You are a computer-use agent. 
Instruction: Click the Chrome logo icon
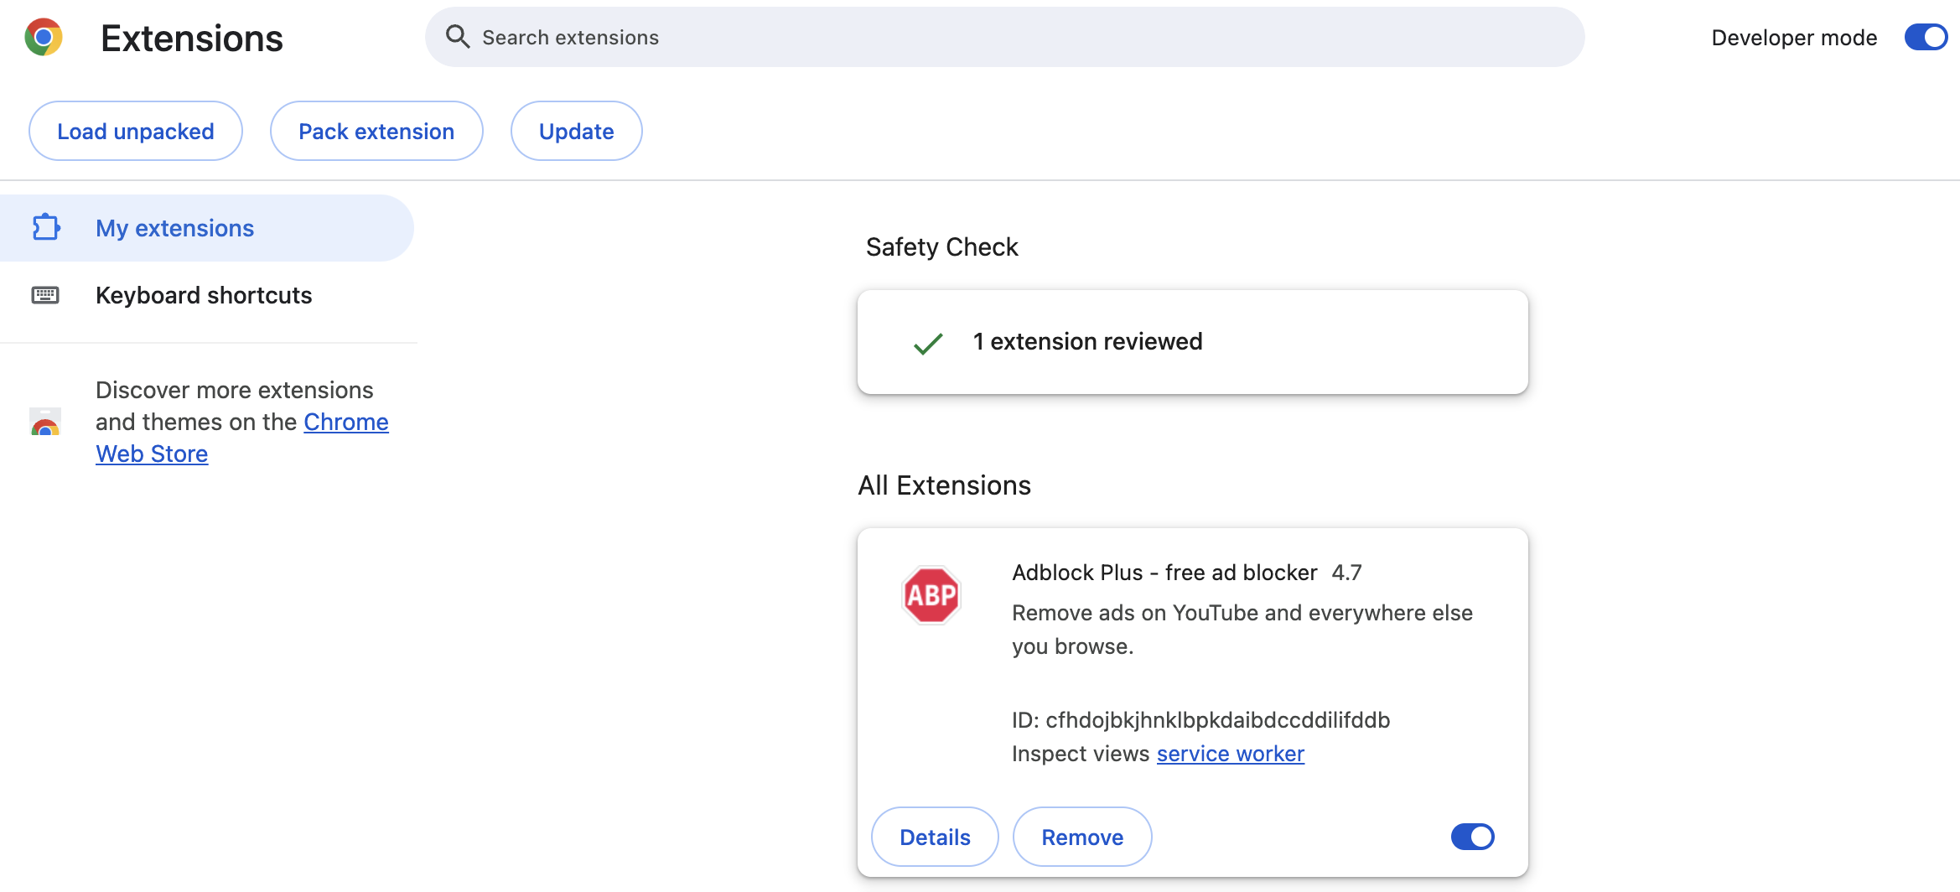pyautogui.click(x=44, y=38)
